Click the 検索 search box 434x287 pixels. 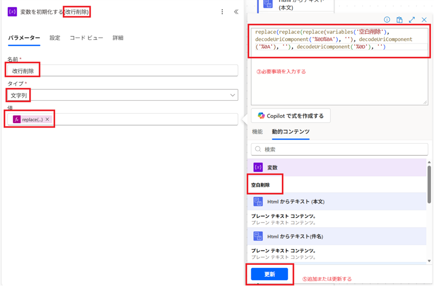[339, 149]
